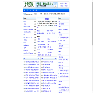
Task: Click the 于振海网 site logo
Action: click(x=29, y=5)
